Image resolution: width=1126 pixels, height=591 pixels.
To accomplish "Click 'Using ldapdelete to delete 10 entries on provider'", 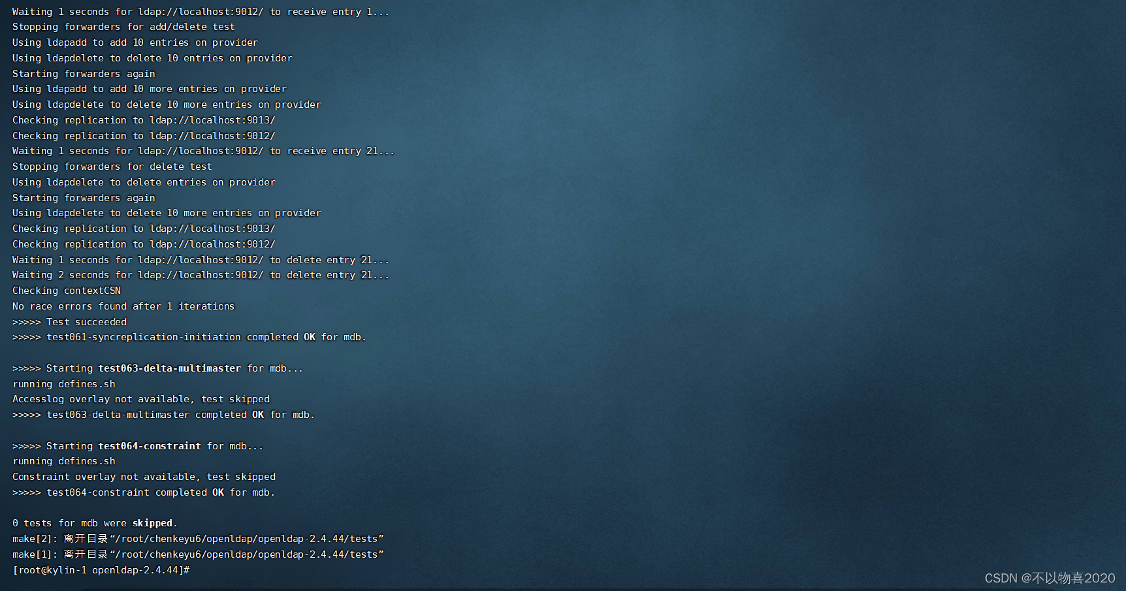I will click(x=152, y=58).
